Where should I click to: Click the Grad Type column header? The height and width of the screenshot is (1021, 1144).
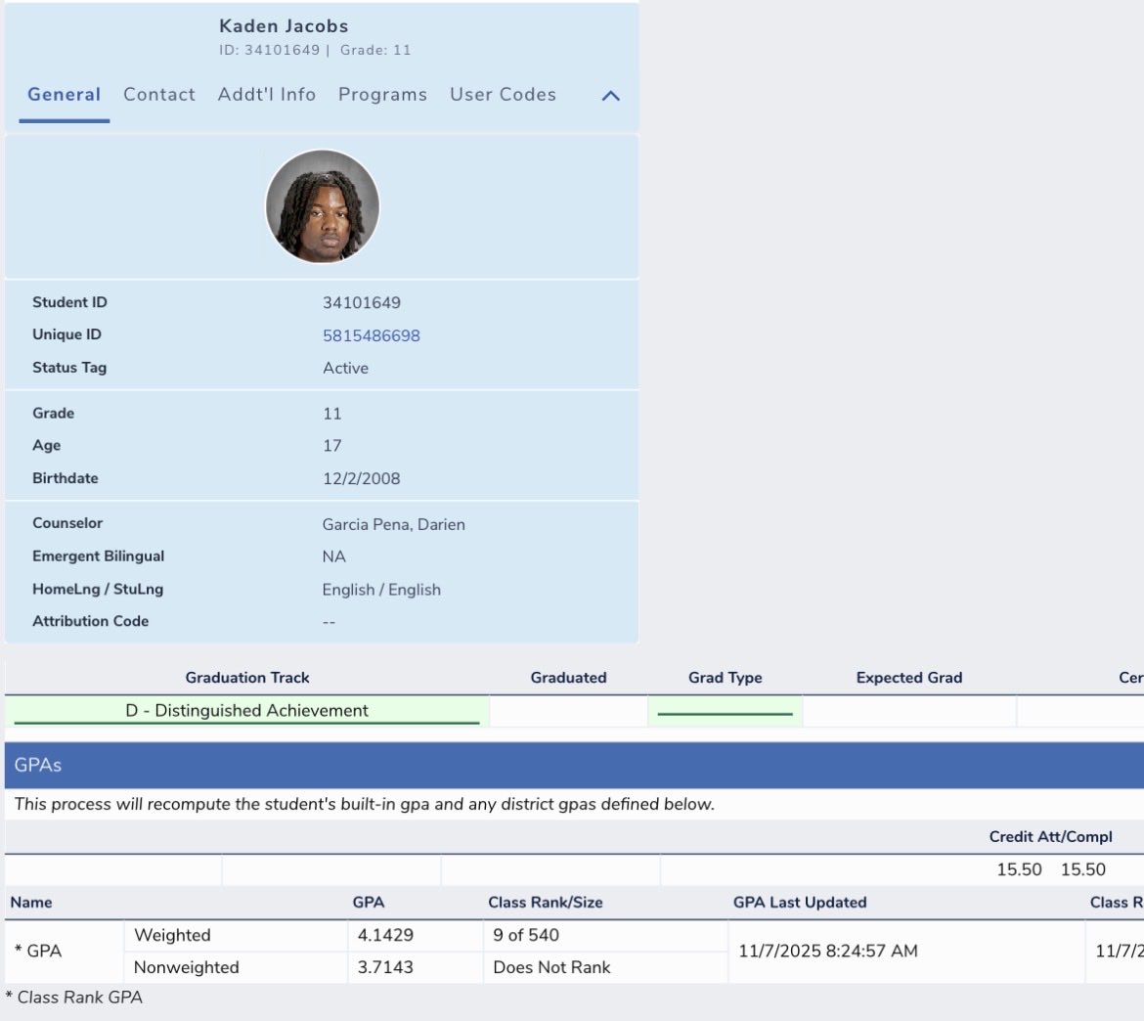[726, 678]
